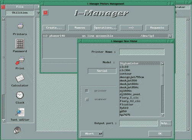Click the ==> arrow button
The height and width of the screenshot is (140, 192).
[x=131, y=28]
